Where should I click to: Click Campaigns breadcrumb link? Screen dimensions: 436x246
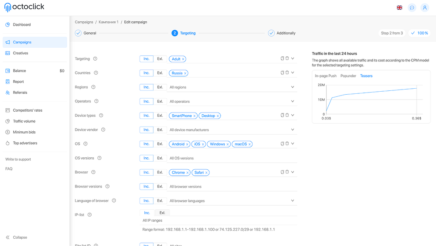(84, 22)
